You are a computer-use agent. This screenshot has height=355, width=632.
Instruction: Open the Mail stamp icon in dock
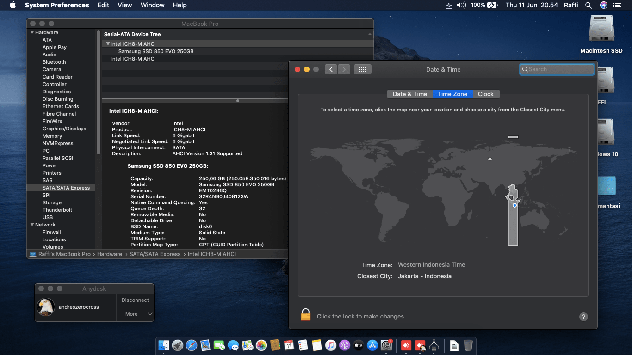(205, 345)
